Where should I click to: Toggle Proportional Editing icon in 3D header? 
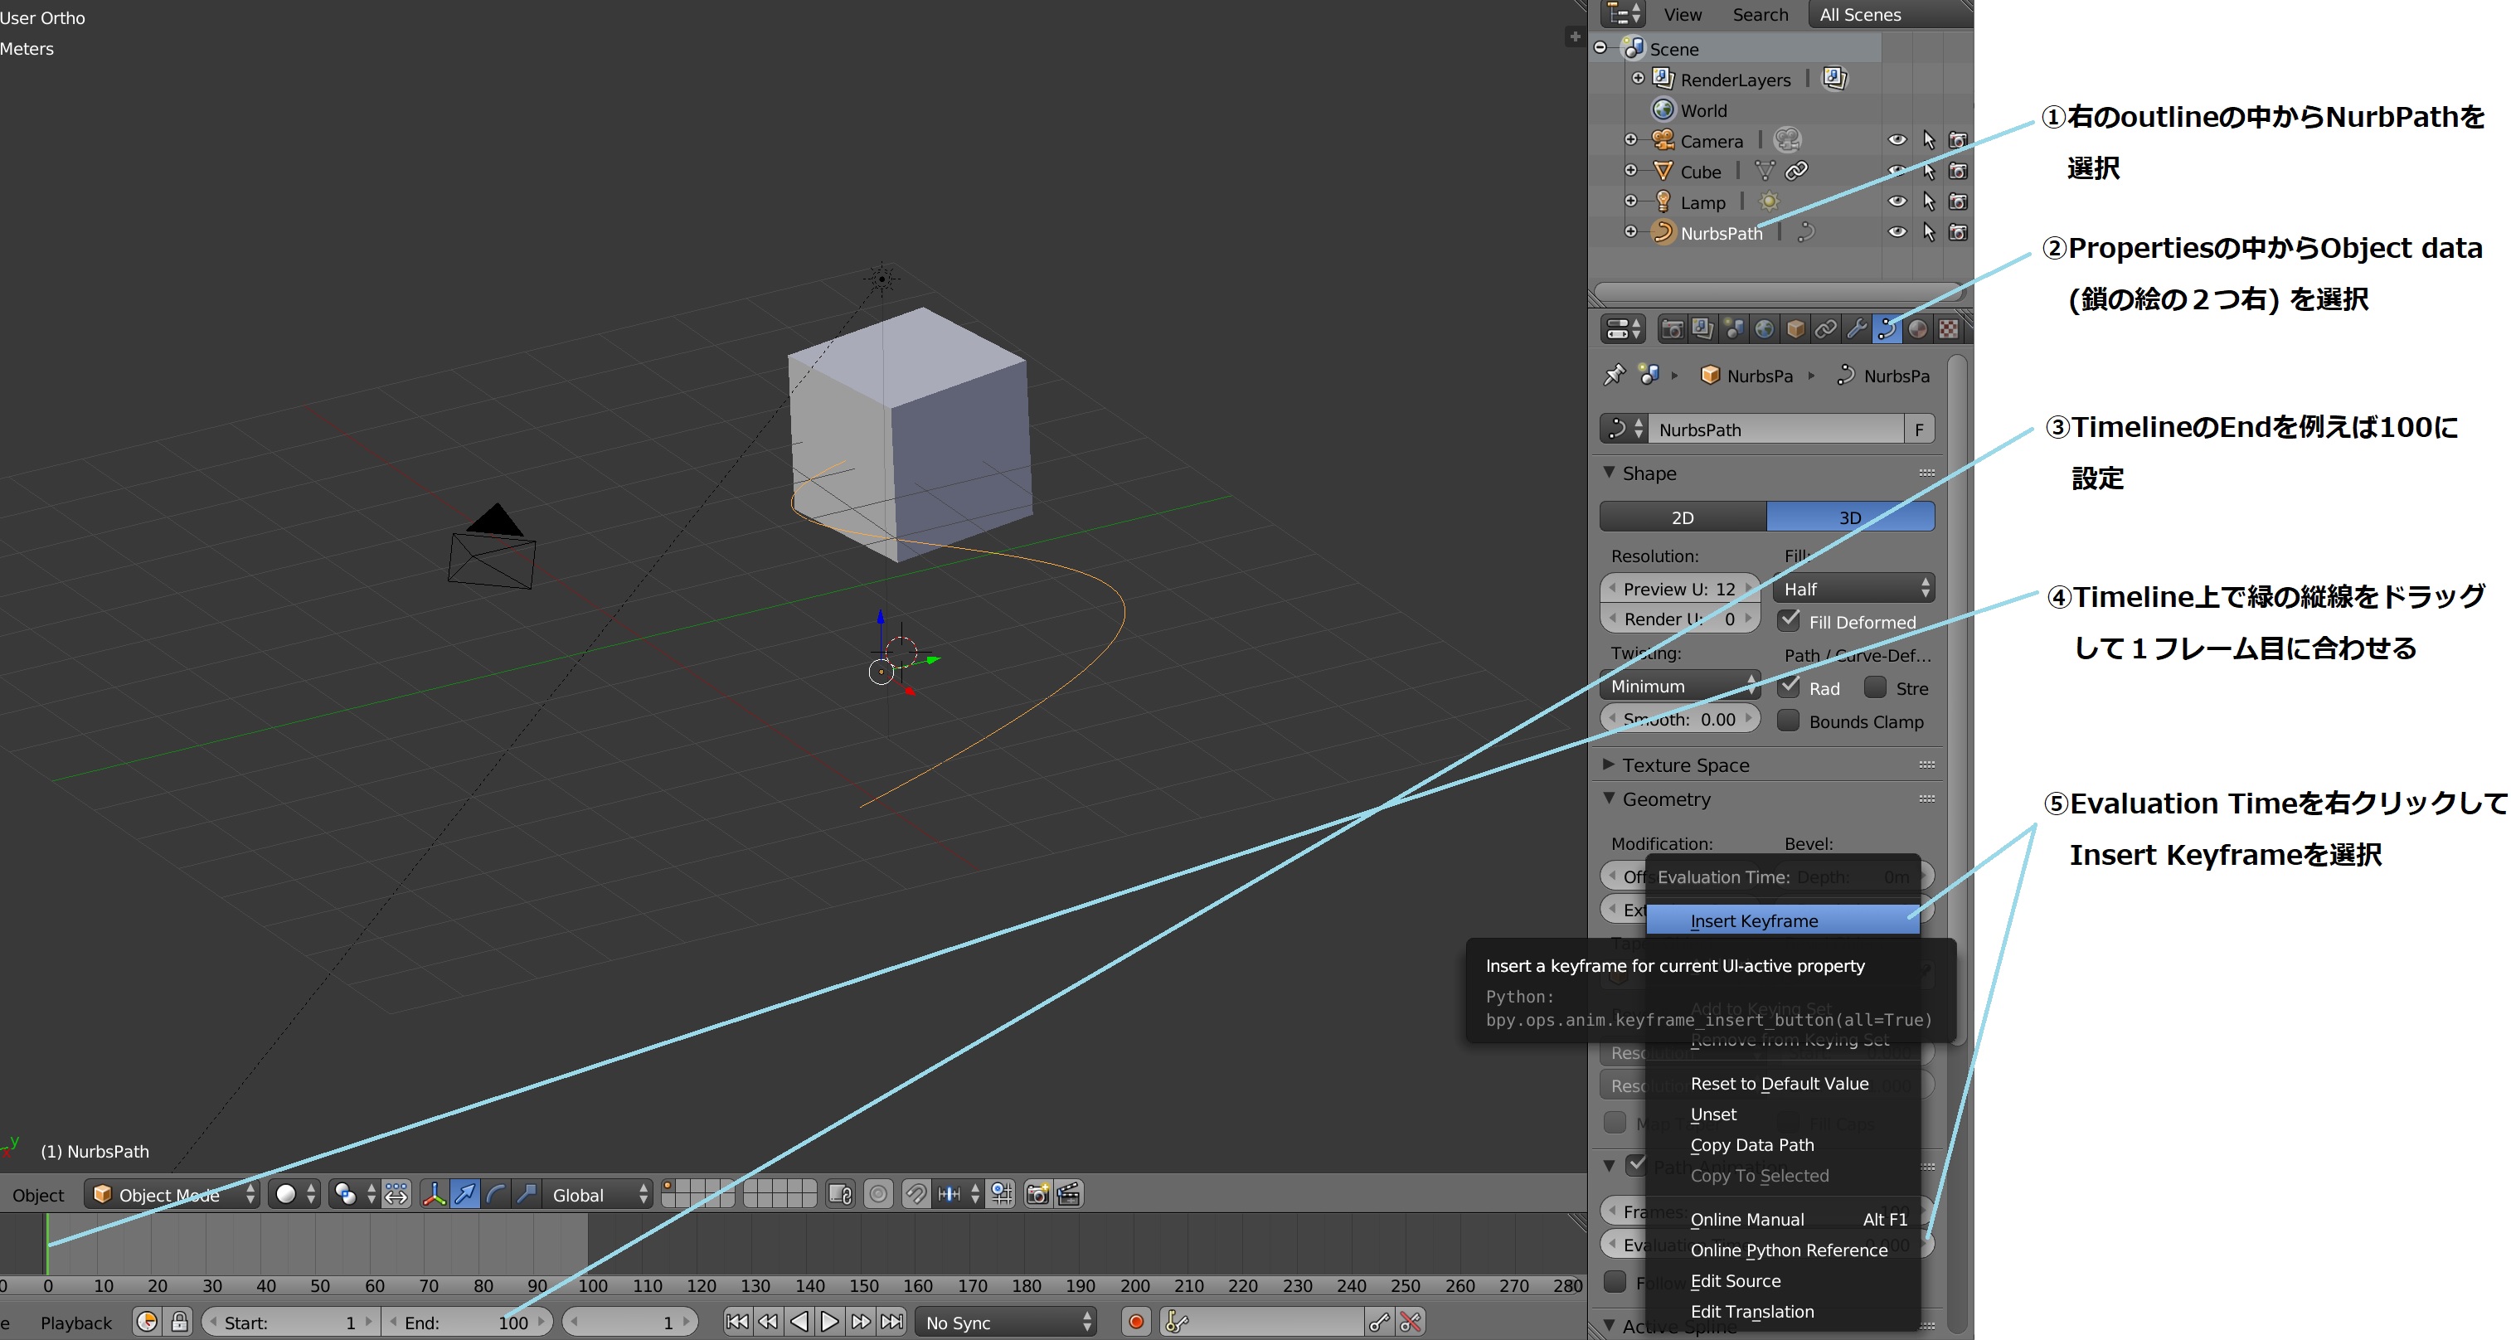coord(878,1194)
